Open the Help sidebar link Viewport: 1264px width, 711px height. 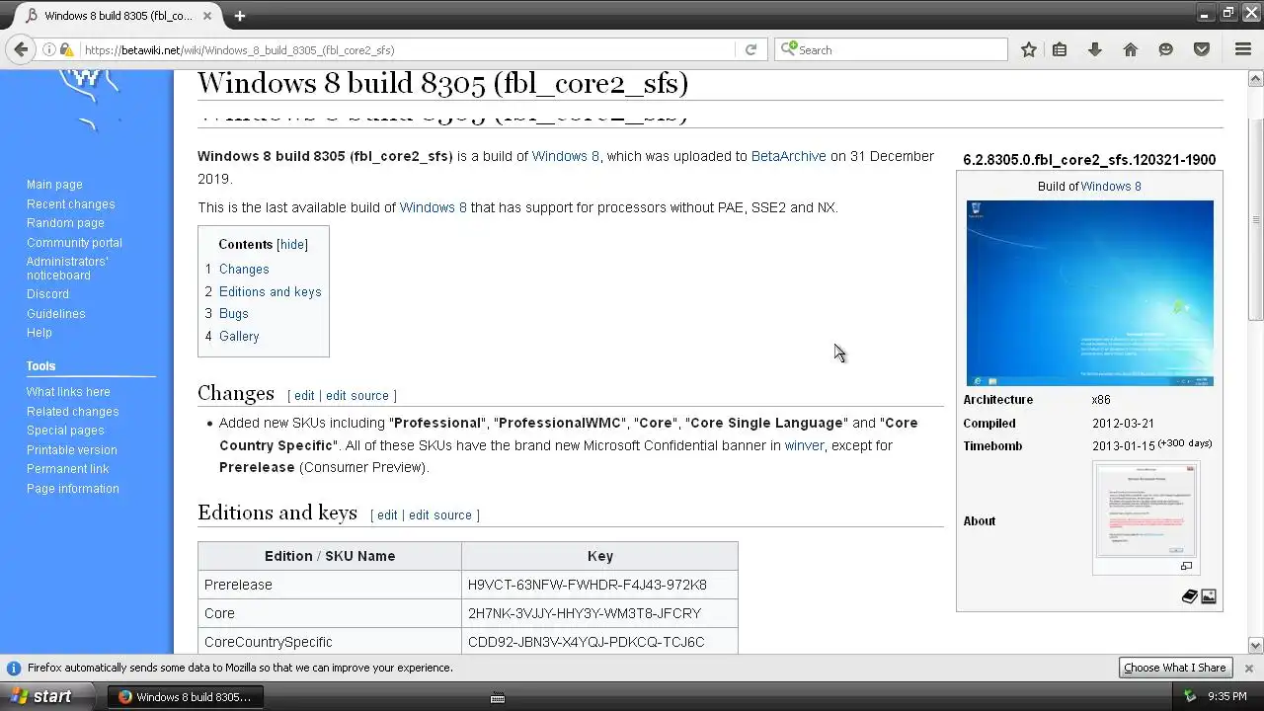pos(39,333)
